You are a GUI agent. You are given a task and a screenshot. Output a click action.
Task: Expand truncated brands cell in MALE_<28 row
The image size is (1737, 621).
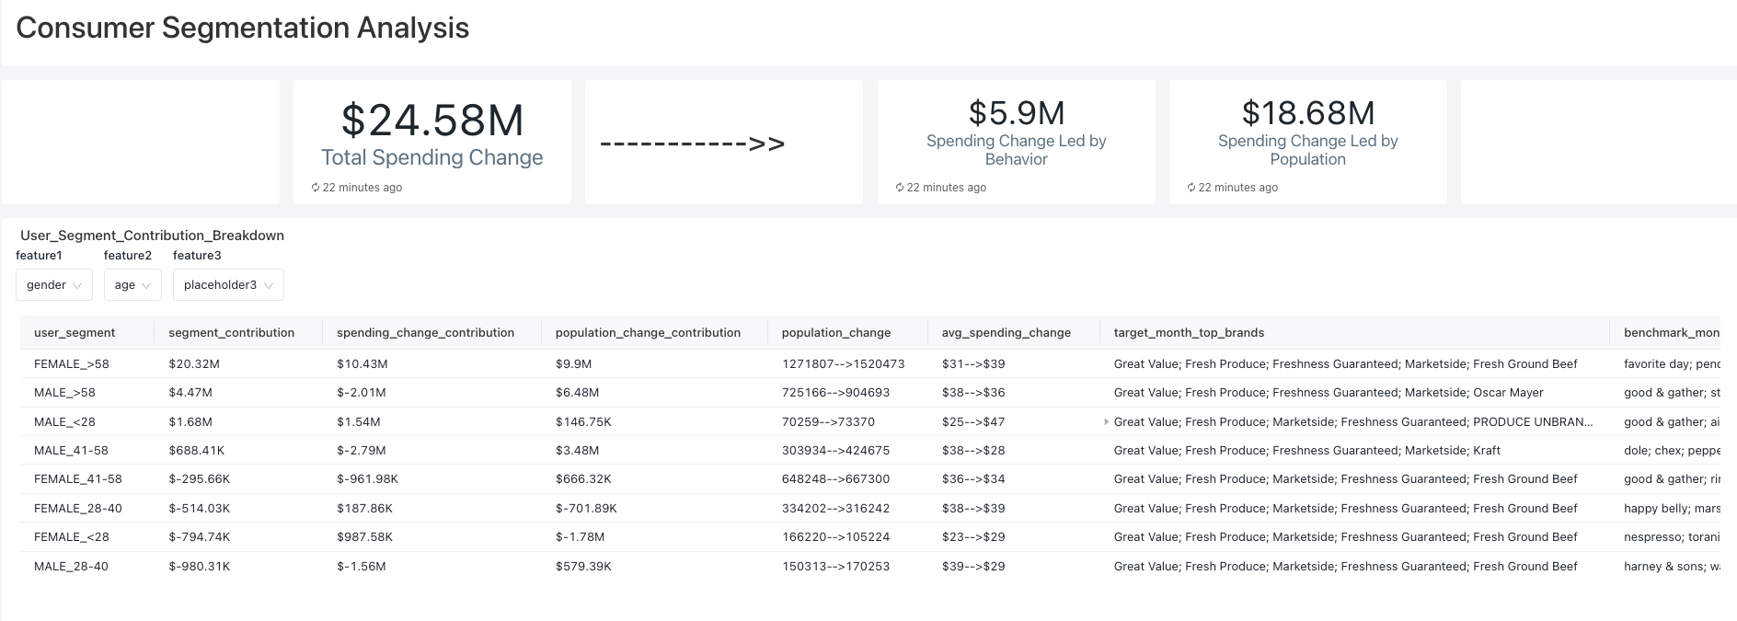pyautogui.click(x=1106, y=422)
